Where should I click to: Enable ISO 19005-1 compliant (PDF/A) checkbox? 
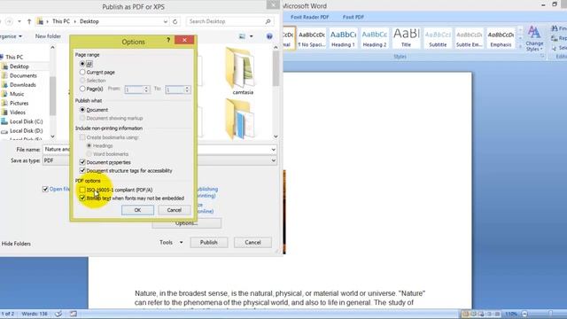pos(82,190)
